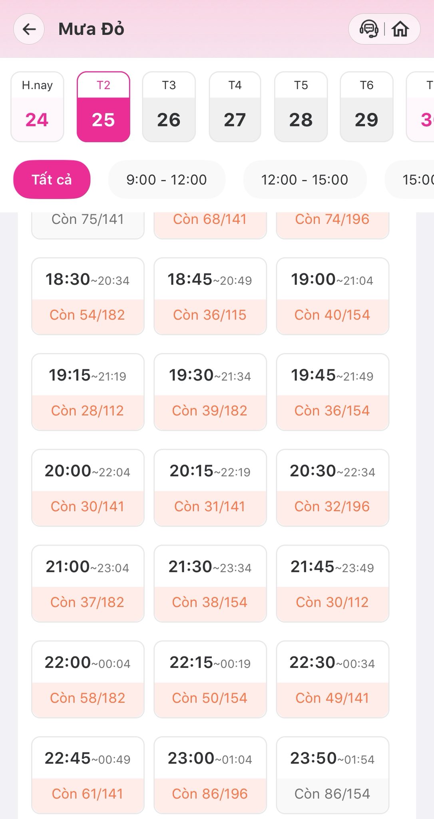Choose the 22:00 showtime
Screen dimensions: 434x819
tap(88, 679)
